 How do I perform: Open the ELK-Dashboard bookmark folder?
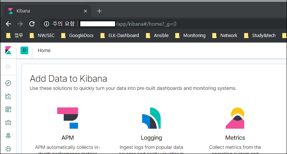(x=120, y=35)
